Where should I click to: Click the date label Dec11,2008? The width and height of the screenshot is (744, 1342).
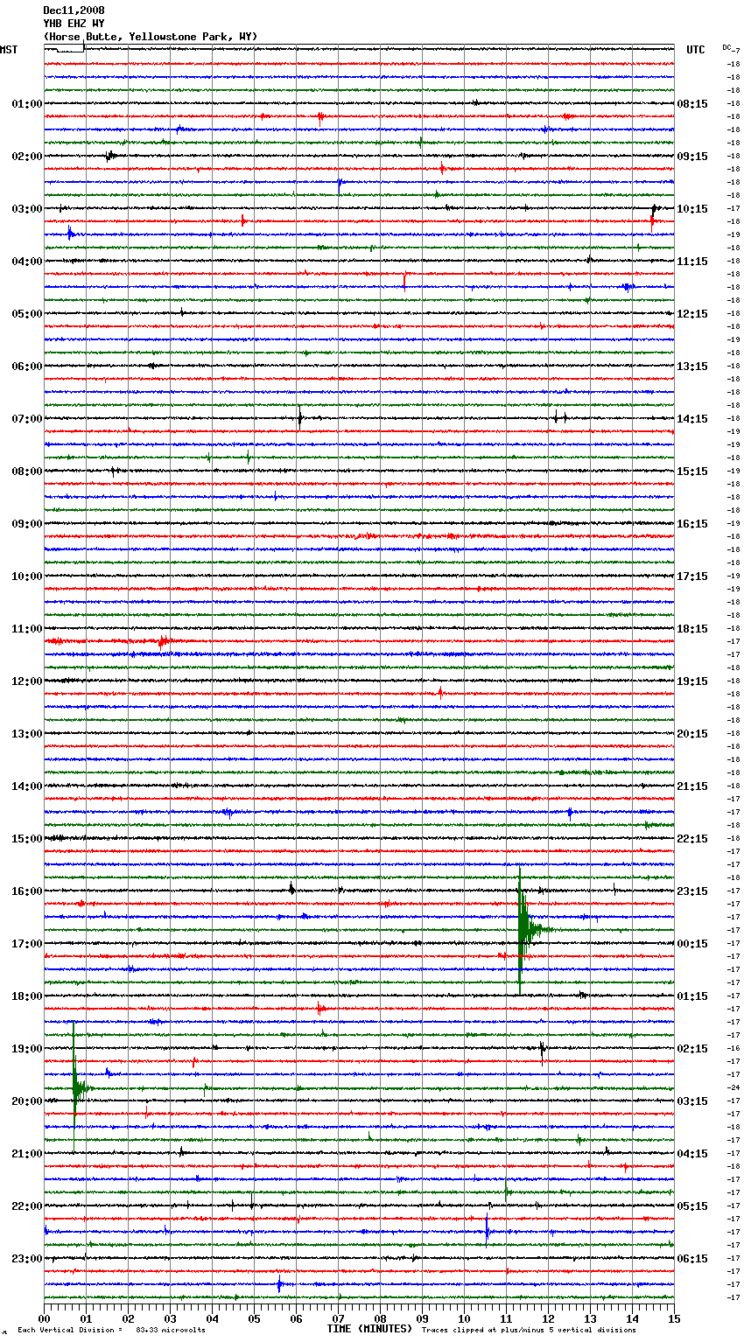click(x=74, y=10)
